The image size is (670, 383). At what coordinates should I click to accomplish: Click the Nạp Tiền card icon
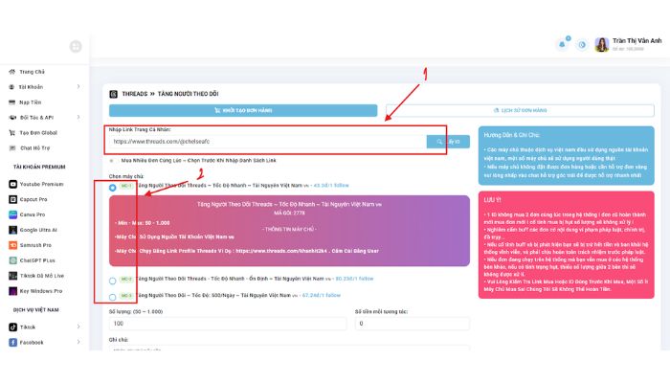(11, 102)
